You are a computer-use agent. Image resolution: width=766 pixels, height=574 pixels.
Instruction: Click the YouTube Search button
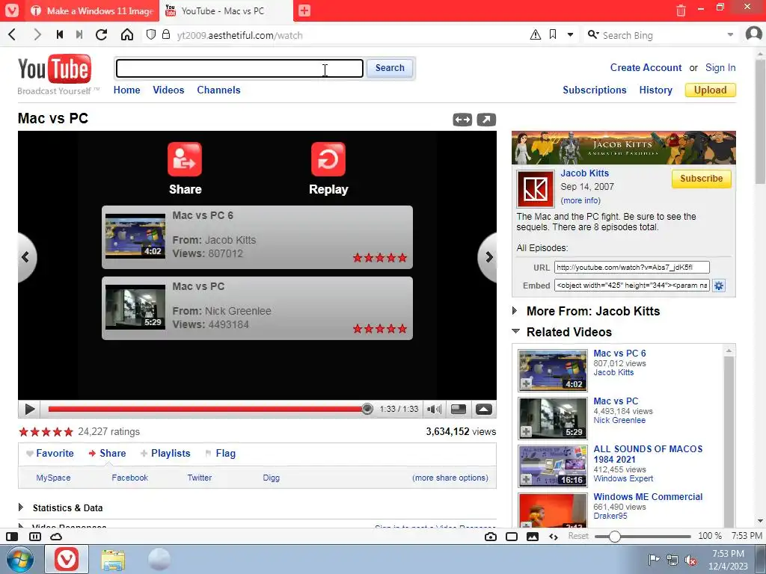coord(389,68)
